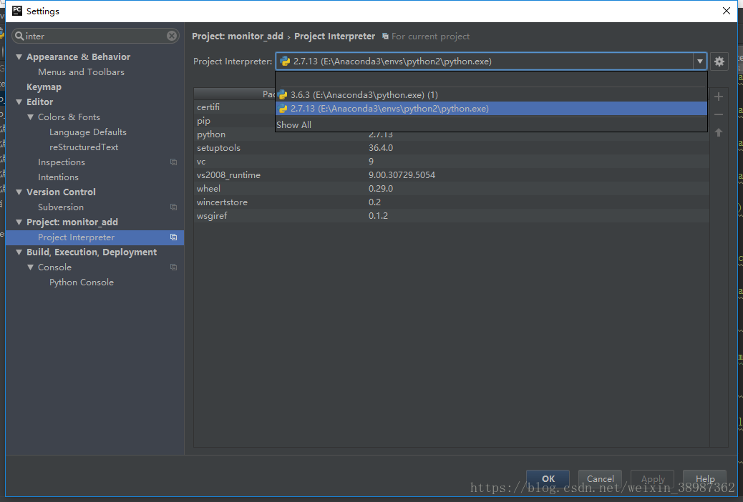Image resolution: width=743 pixels, height=502 pixels.
Task: Open the Inspections settings page
Action: (62, 162)
